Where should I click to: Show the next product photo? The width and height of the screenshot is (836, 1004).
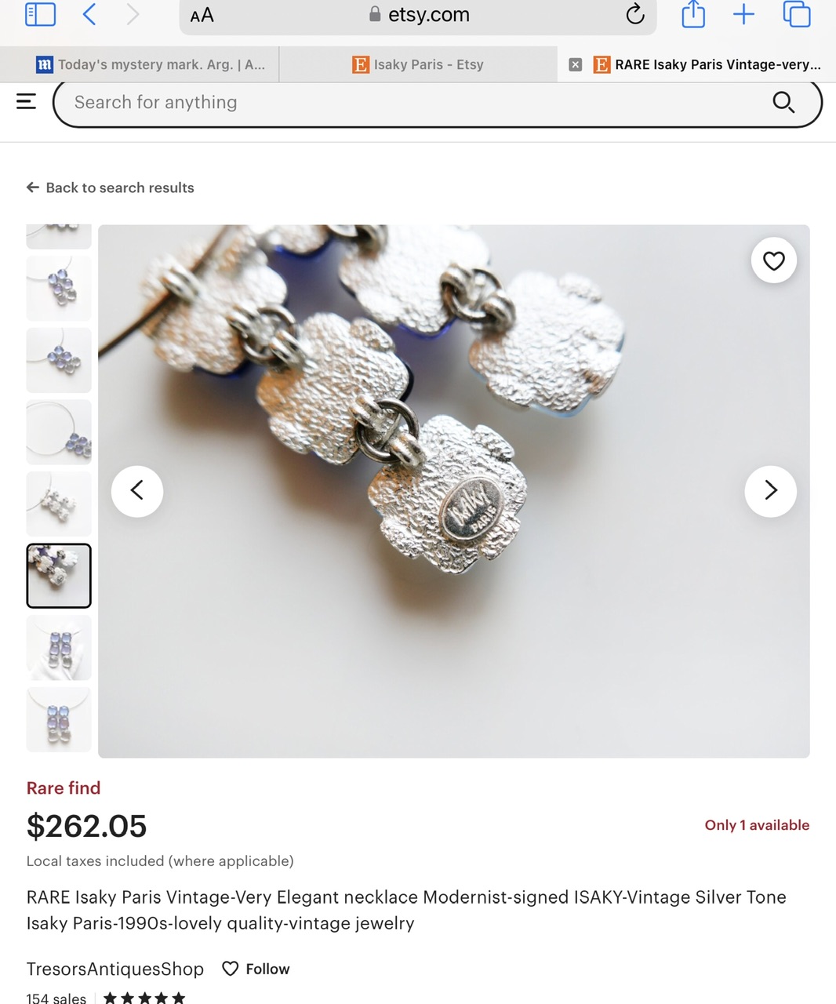tap(771, 491)
